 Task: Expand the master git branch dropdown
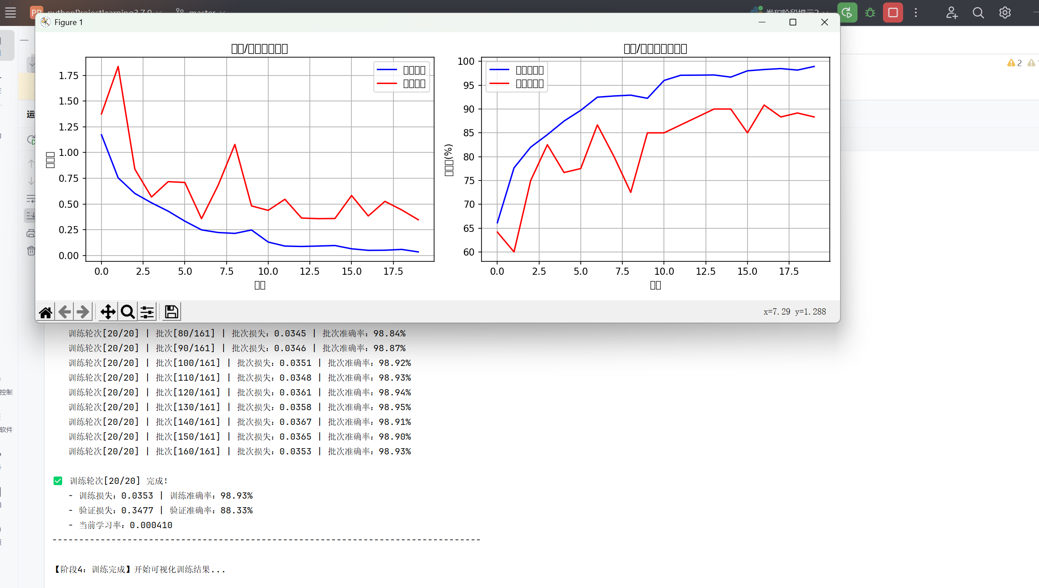point(202,11)
